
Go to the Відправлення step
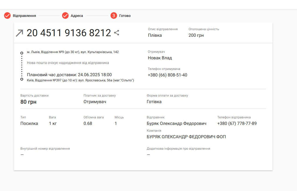24,16
